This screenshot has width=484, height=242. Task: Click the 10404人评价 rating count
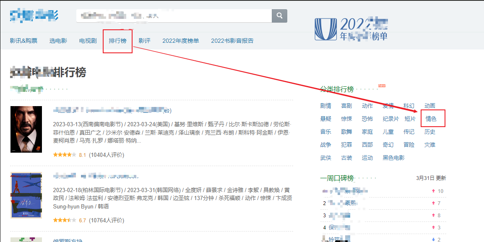(107, 155)
